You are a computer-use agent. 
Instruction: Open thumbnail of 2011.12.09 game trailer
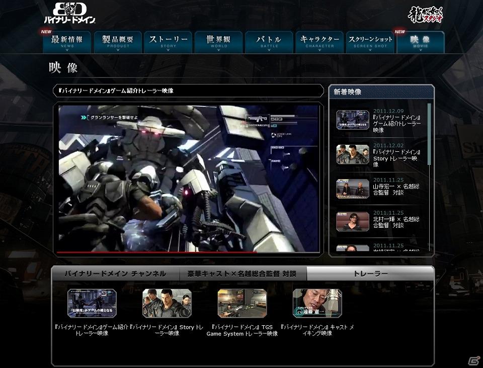click(x=353, y=120)
